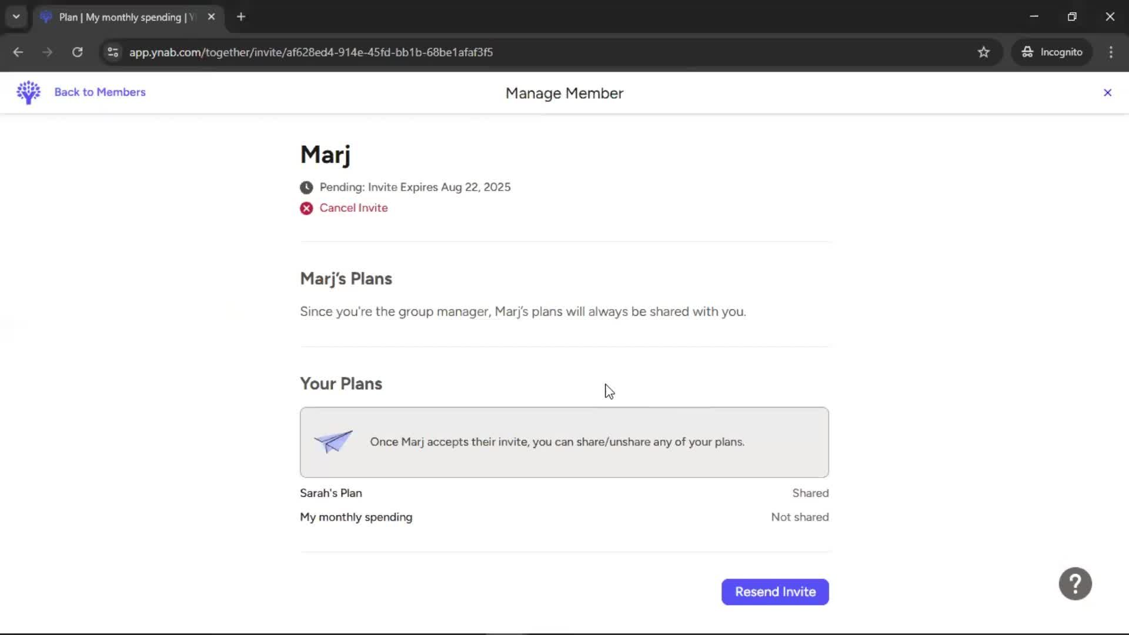Close the Manage Member page with X
Screen dimensions: 1129x635
click(x=1107, y=93)
